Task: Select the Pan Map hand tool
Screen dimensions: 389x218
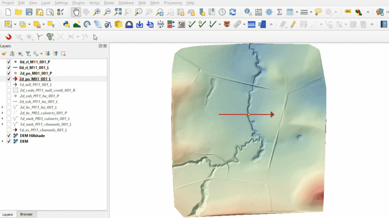Action: (x=76, y=12)
